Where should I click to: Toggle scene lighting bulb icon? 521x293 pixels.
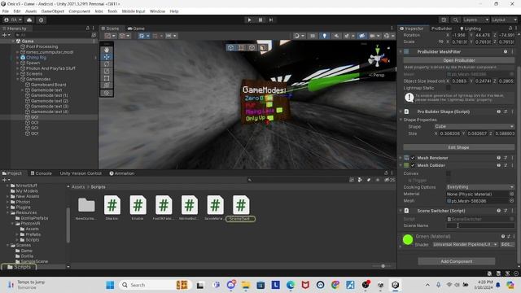[324, 36]
